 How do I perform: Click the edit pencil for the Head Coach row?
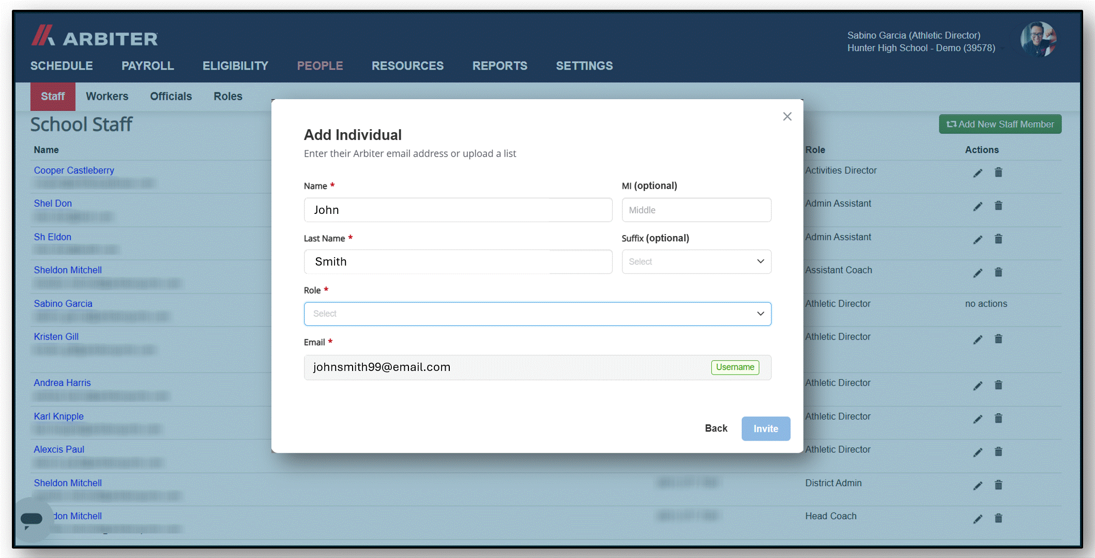(978, 519)
